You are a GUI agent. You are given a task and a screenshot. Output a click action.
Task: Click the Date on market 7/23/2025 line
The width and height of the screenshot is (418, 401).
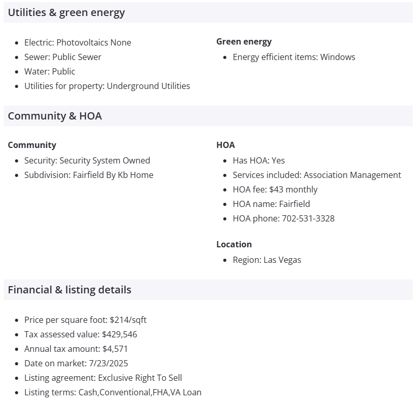pyautogui.click(x=76, y=363)
